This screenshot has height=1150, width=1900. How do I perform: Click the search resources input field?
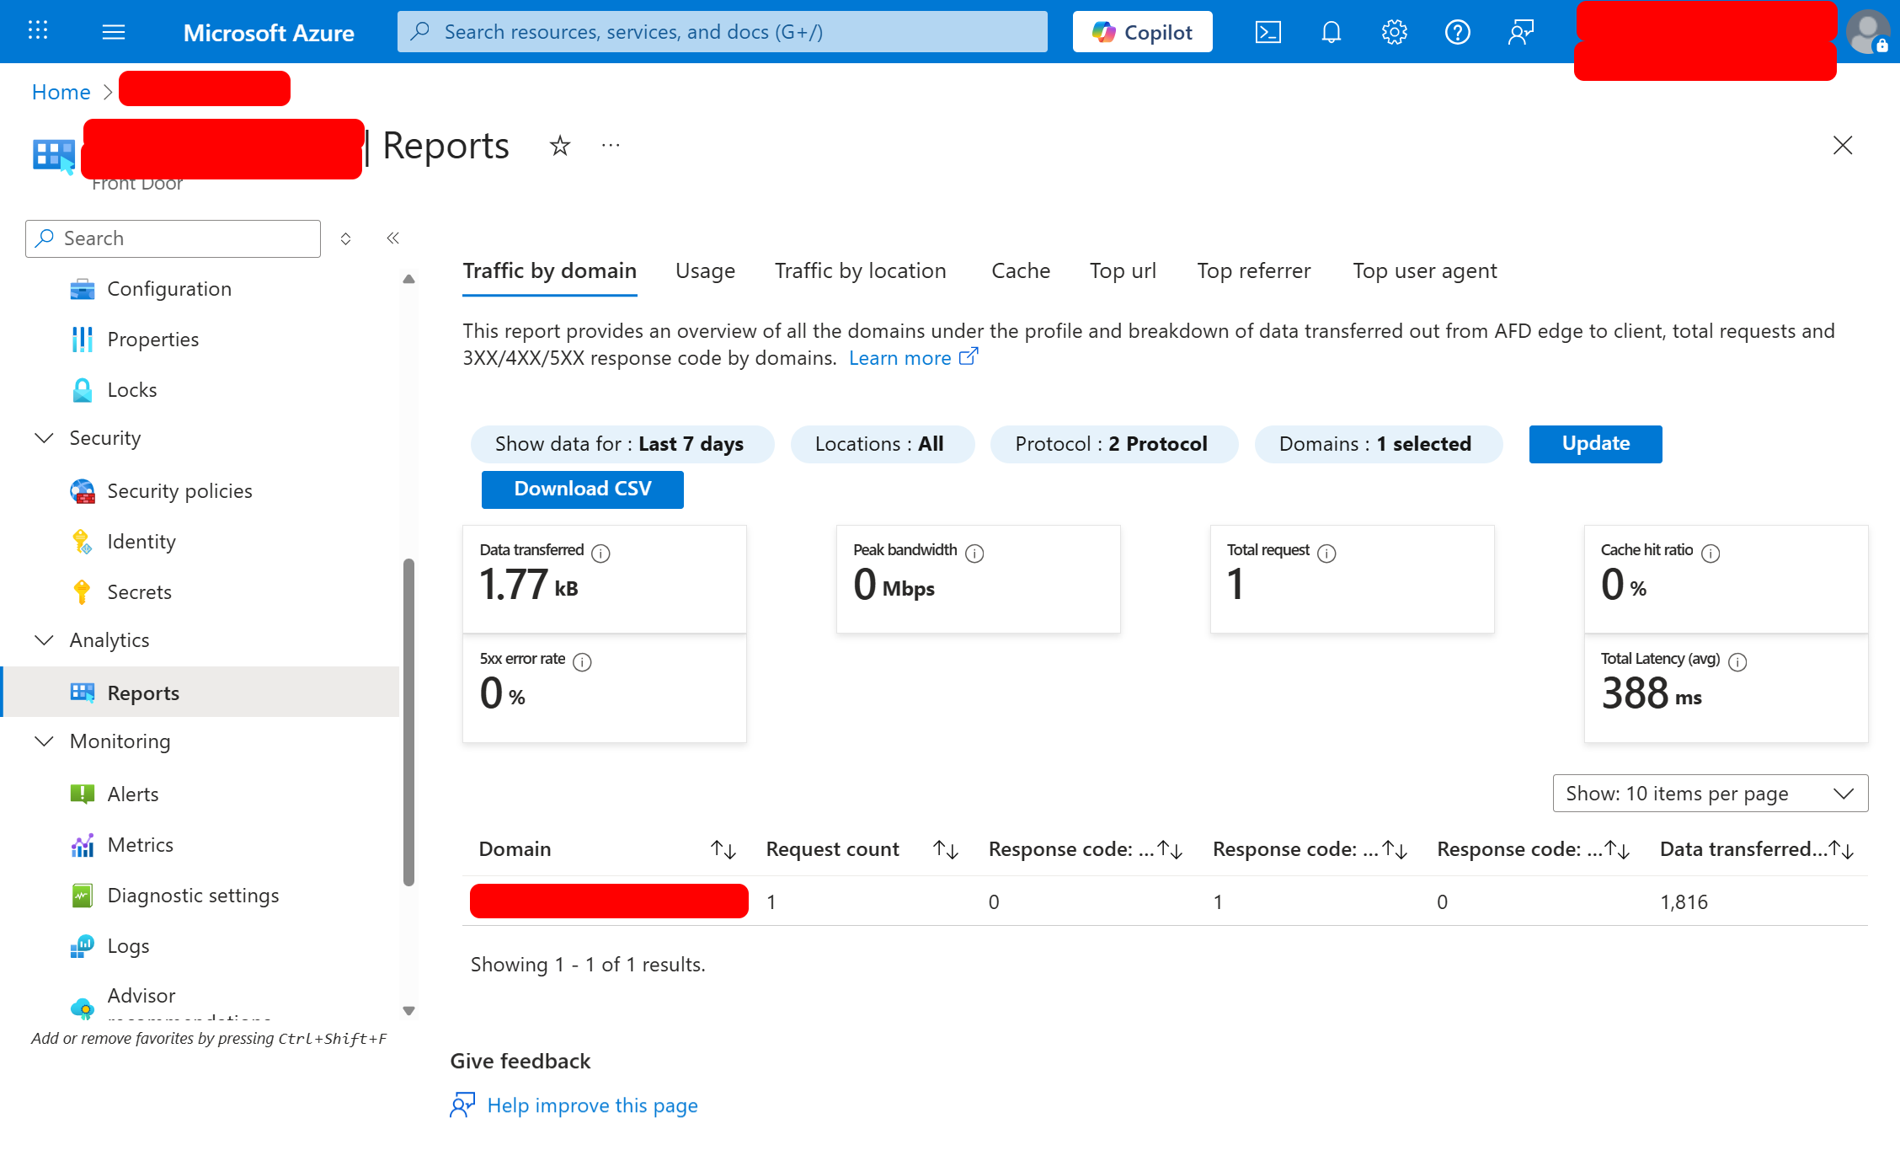pyautogui.click(x=722, y=31)
